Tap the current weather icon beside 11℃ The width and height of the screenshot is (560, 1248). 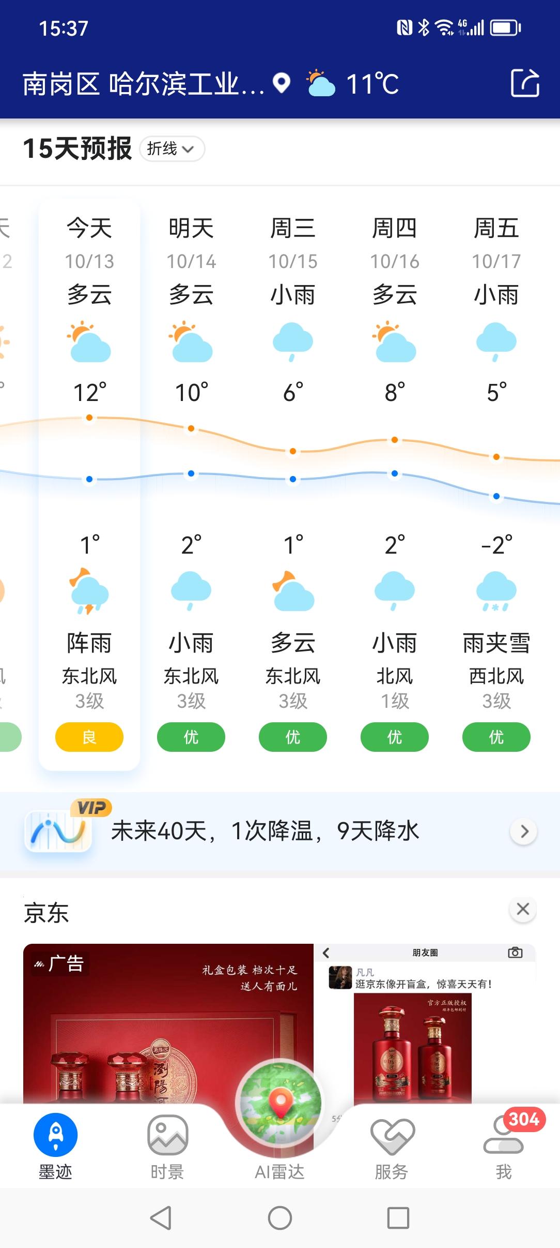tap(321, 84)
